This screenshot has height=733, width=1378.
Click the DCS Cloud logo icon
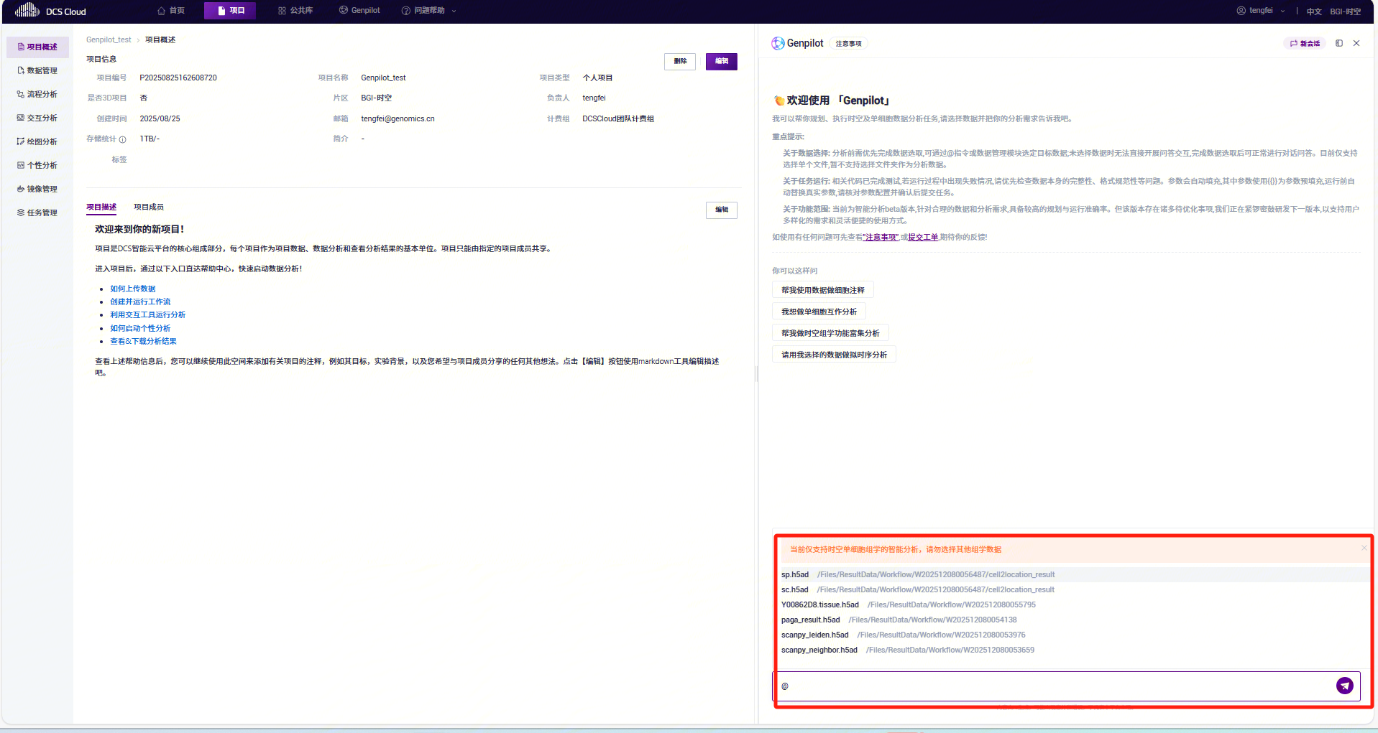pyautogui.click(x=27, y=10)
